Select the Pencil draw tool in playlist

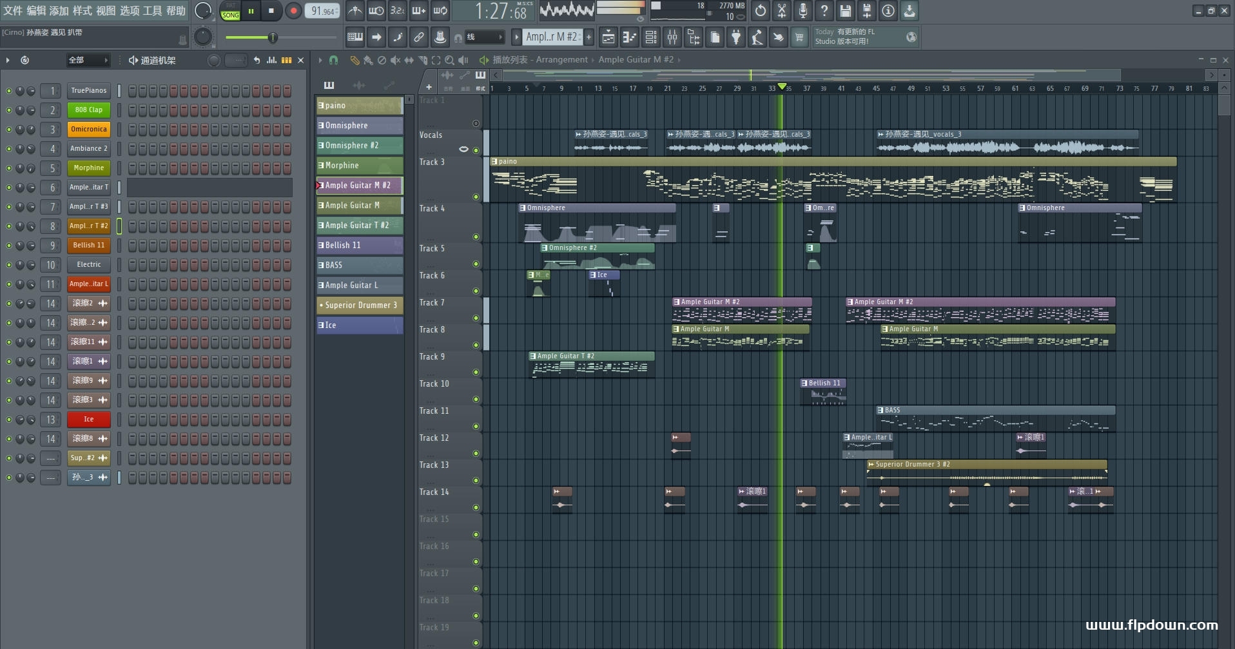point(355,60)
